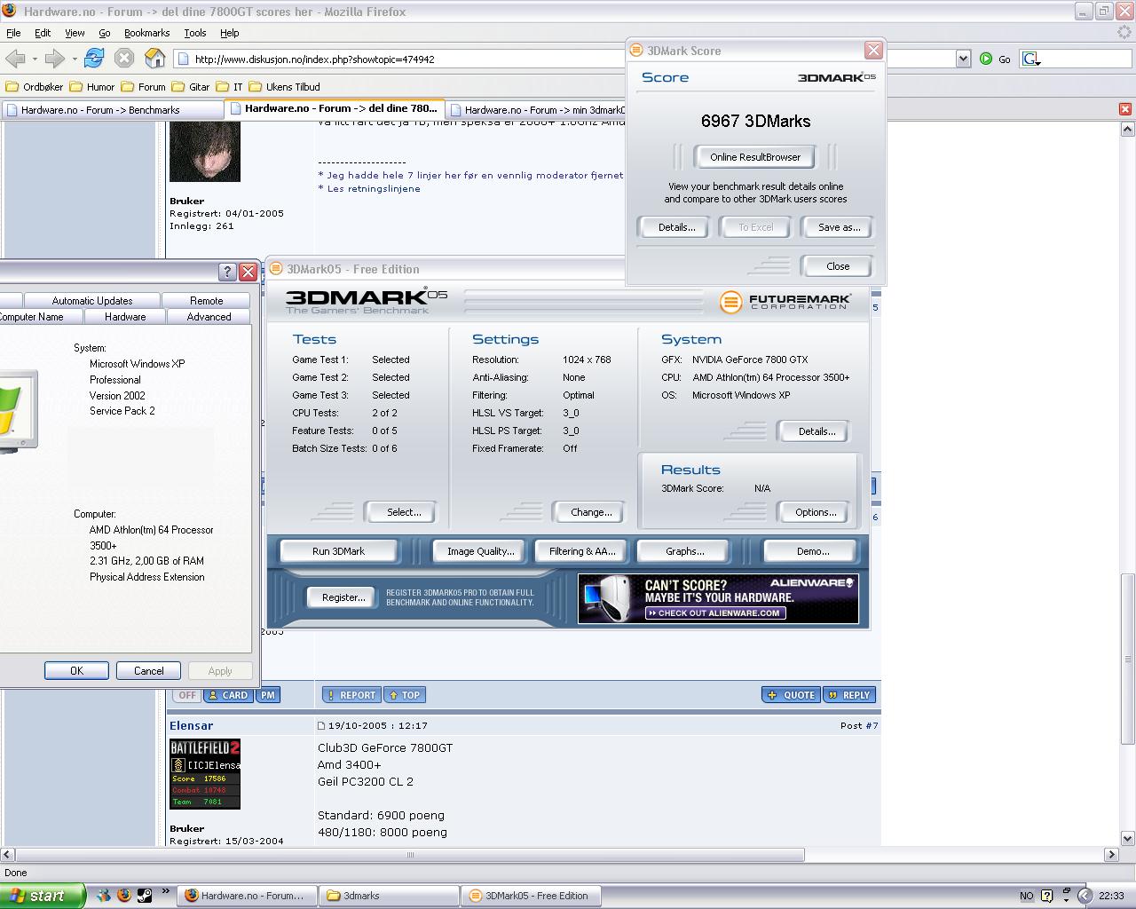Open Filtering & AA options
1136x909 pixels.
(582, 551)
